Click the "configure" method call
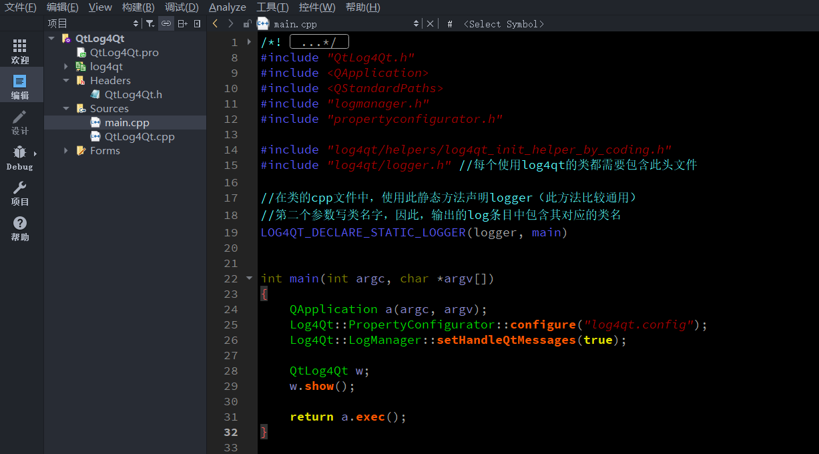The width and height of the screenshot is (819, 454). [x=543, y=324]
